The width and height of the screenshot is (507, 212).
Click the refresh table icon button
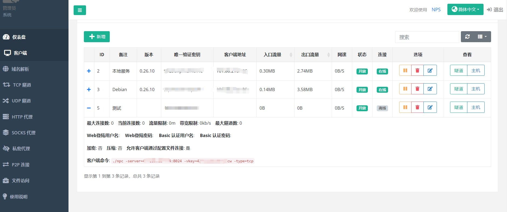467,37
